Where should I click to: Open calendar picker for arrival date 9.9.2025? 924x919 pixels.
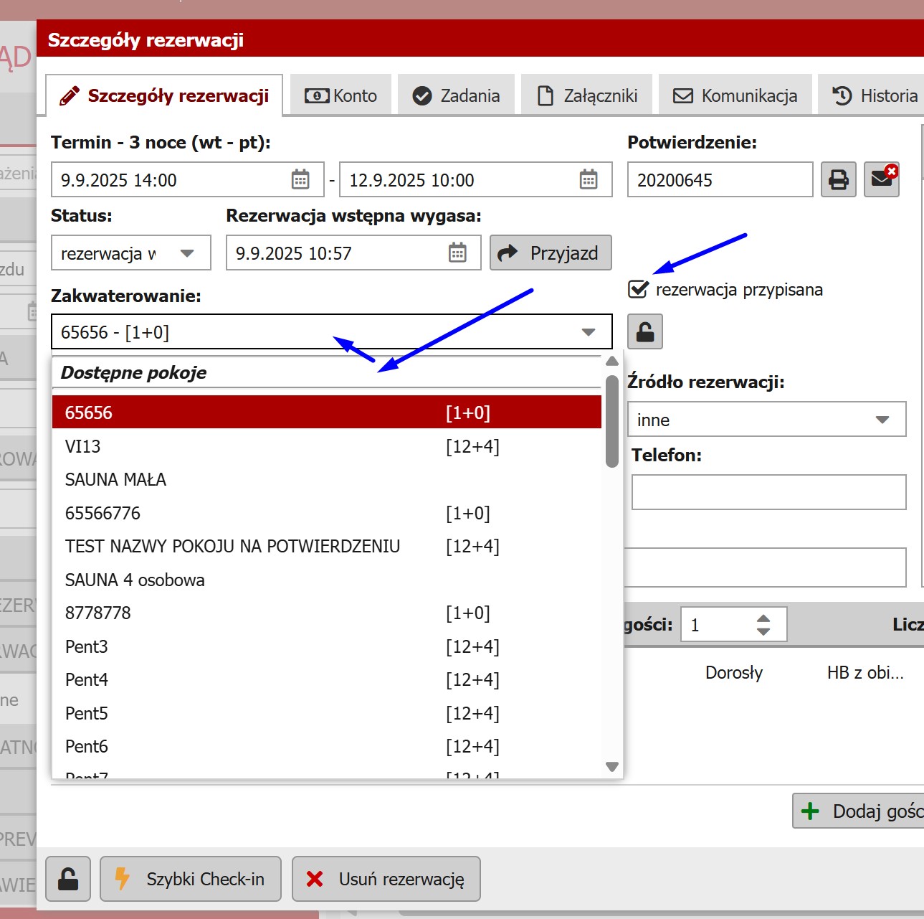click(x=300, y=179)
